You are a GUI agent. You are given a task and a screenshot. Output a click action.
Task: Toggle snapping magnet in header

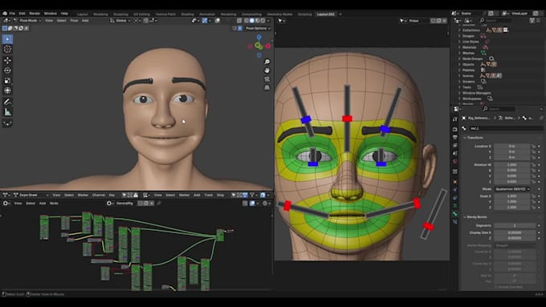[146, 21]
